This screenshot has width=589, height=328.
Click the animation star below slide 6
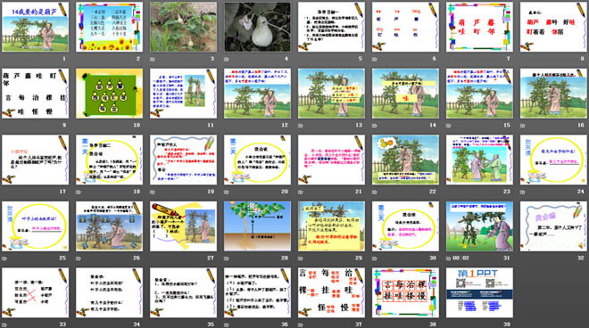375,59
